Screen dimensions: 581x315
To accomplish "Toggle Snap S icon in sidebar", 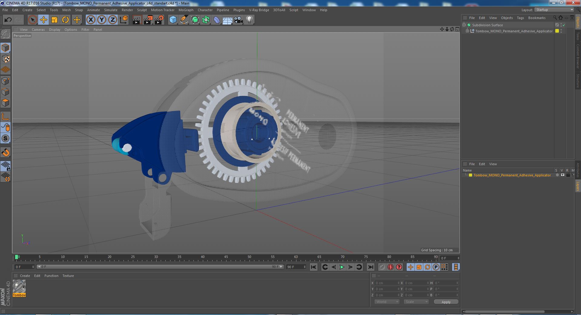I will pyautogui.click(x=5, y=139).
